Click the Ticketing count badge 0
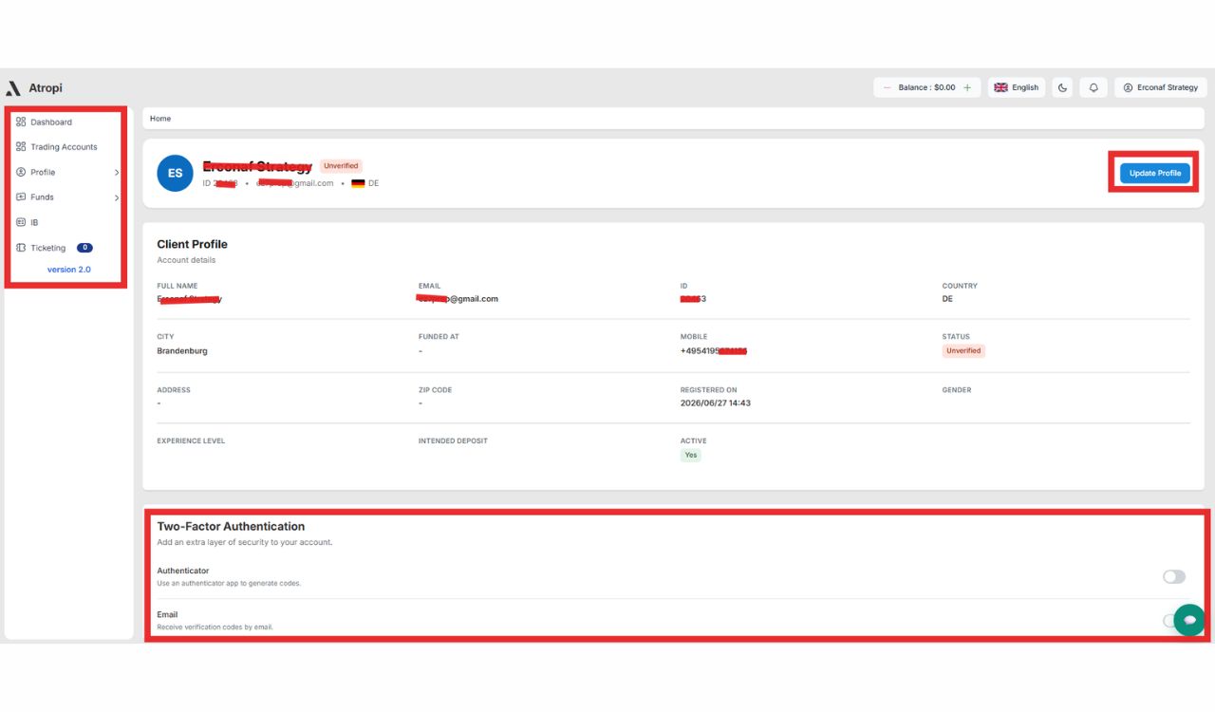Screen dimensions: 1215x712 (x=84, y=248)
